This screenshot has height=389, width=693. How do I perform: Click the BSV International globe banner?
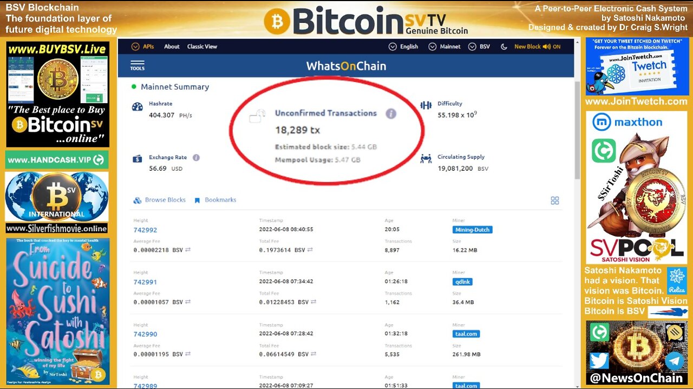[57, 197]
